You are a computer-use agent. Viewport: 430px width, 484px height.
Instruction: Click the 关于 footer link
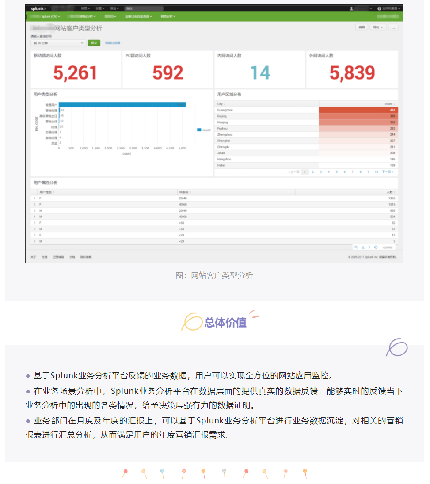[33, 257]
